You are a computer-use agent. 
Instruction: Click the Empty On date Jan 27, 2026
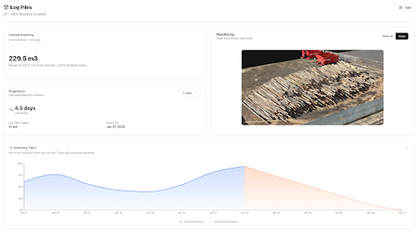point(115,127)
